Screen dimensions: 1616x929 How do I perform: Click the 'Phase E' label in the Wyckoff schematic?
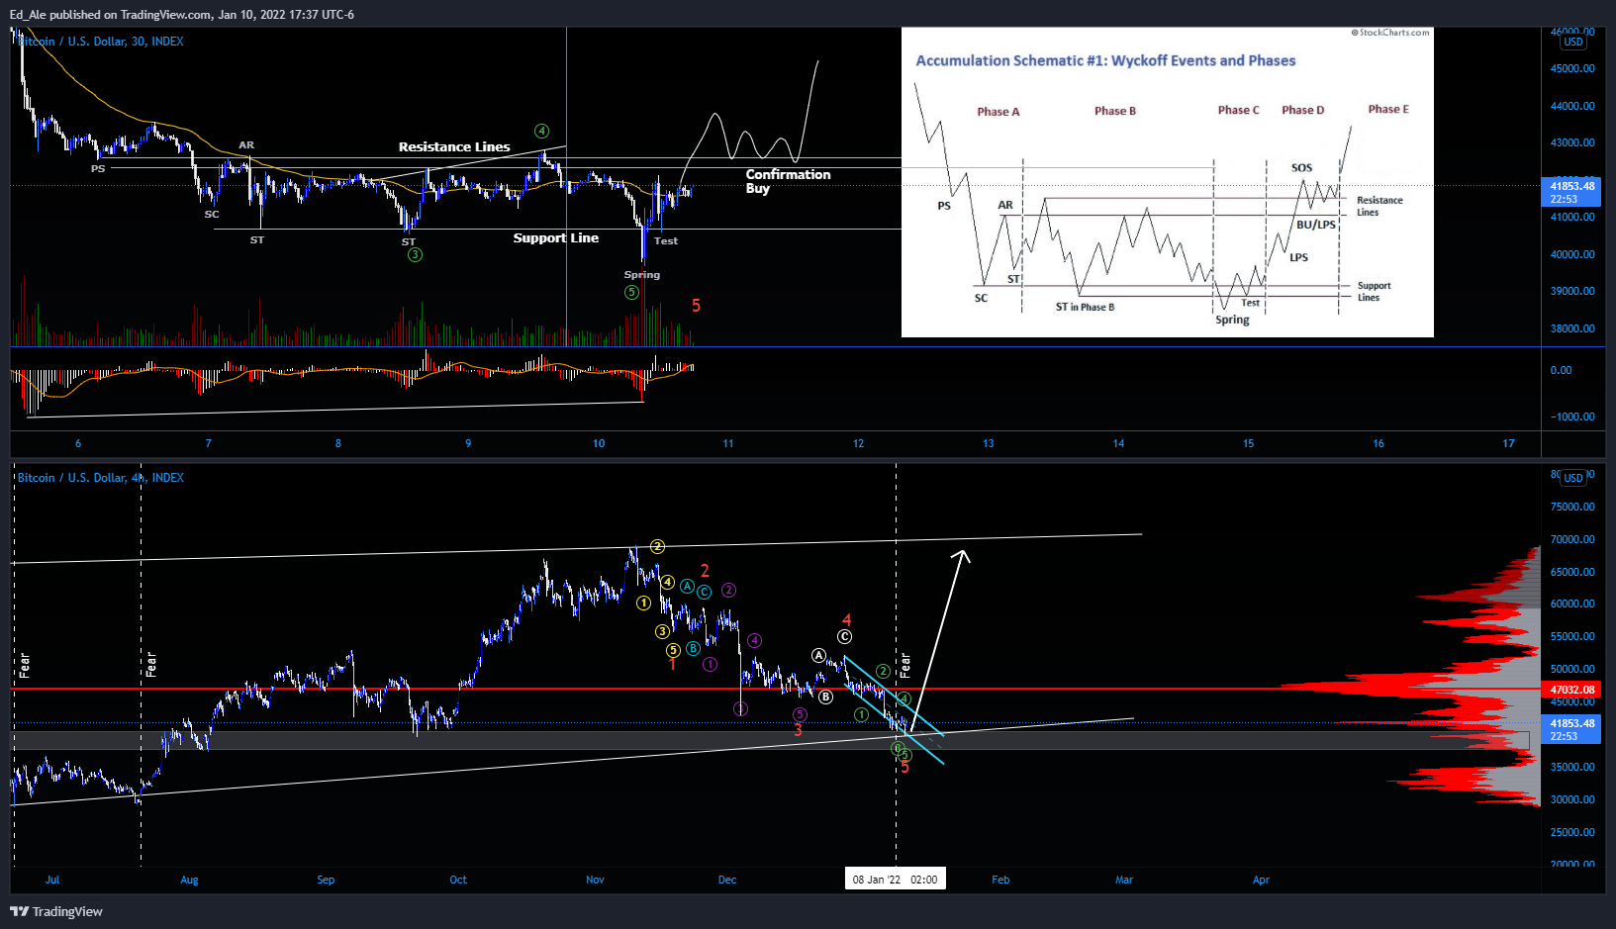point(1388,109)
